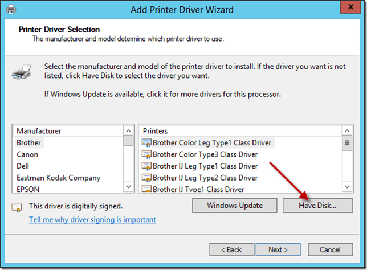The width and height of the screenshot is (367, 270).
Task: Click the Brother IJ Leg Type1 driver icon
Action: pos(147,166)
